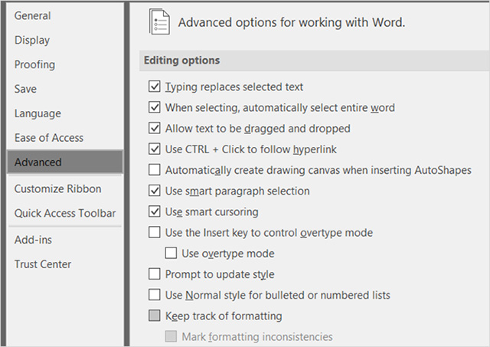Viewport: 490px width, 347px height.
Task: Toggle Typing replaces selected text checkbox
Action: click(155, 87)
